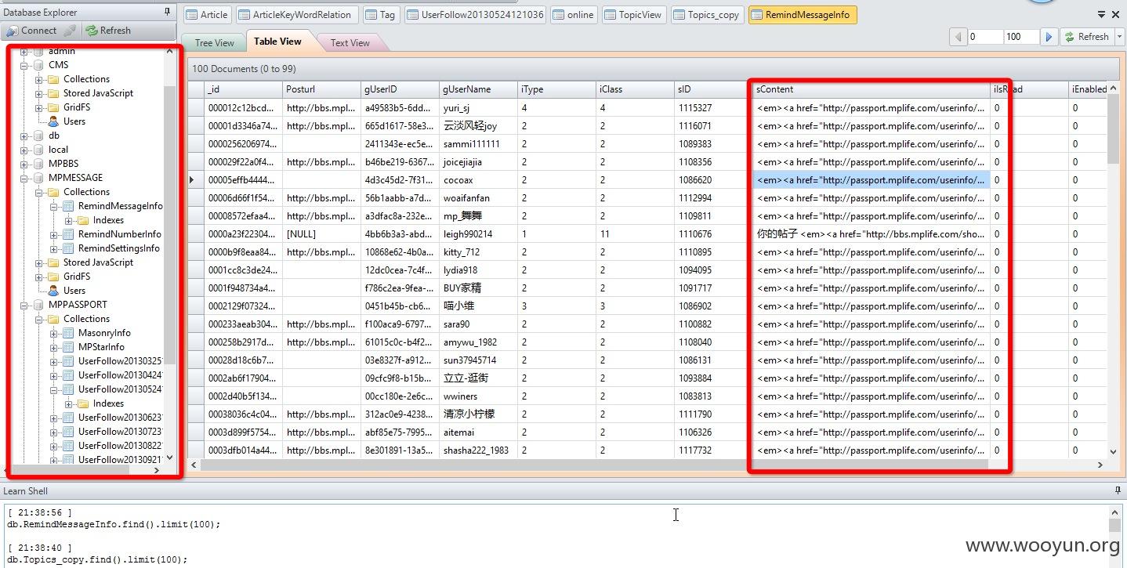Image resolution: width=1127 pixels, height=568 pixels.
Task: Click the RemindMessageInfo query in Learn Shell
Action: 114,524
